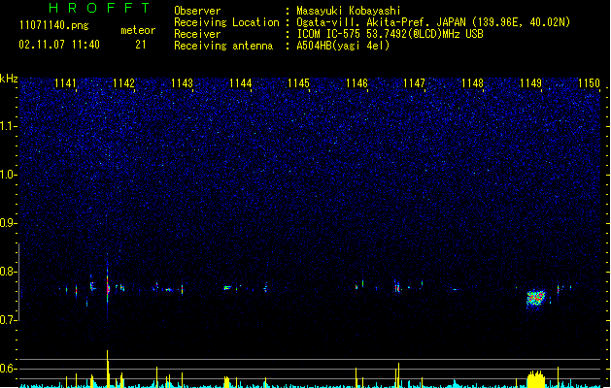This screenshot has height=388, width=611.
Task: Click the meteor count 21
Action: point(141,45)
